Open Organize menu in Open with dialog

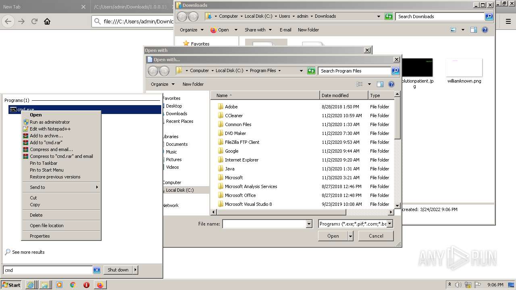163,84
